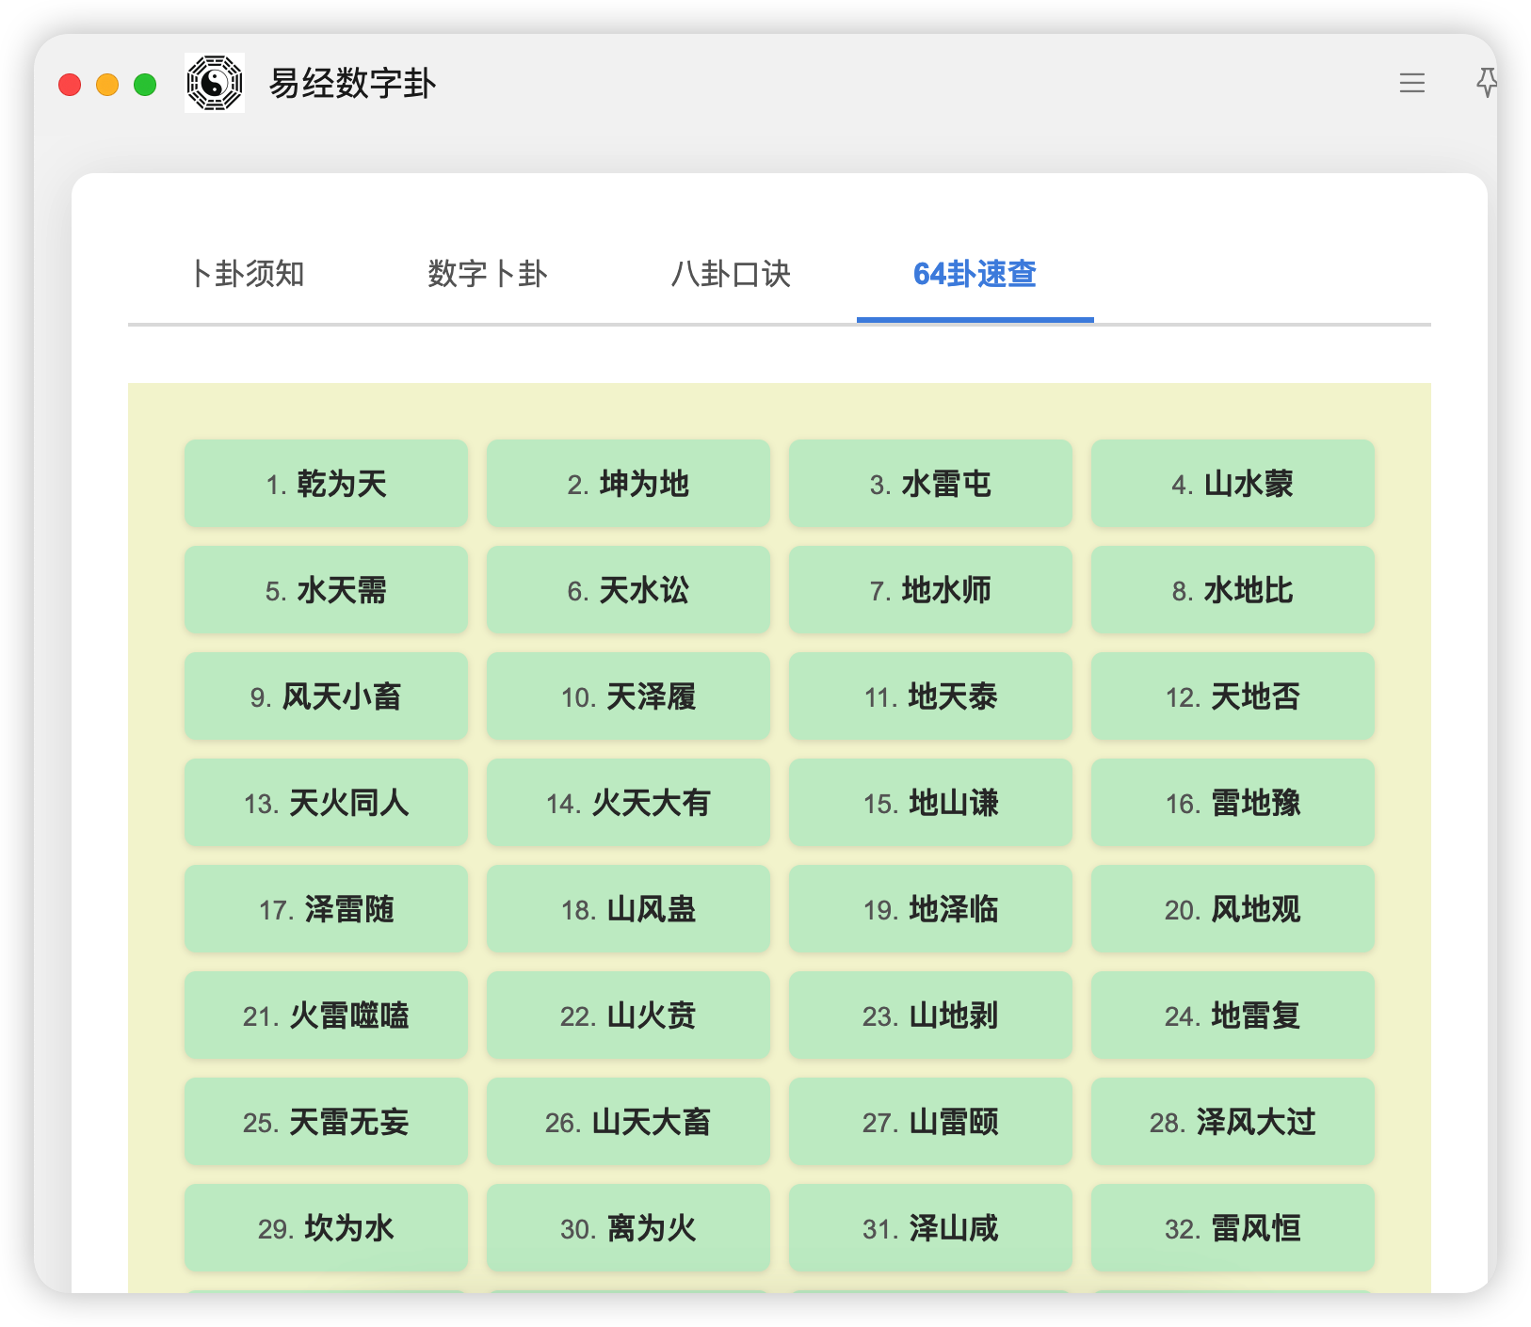The height and width of the screenshot is (1327, 1531).
Task: Pick hexagram 30. 离为火
Action: (628, 1228)
